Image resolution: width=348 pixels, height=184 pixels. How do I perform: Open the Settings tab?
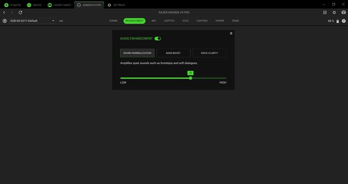116,5
